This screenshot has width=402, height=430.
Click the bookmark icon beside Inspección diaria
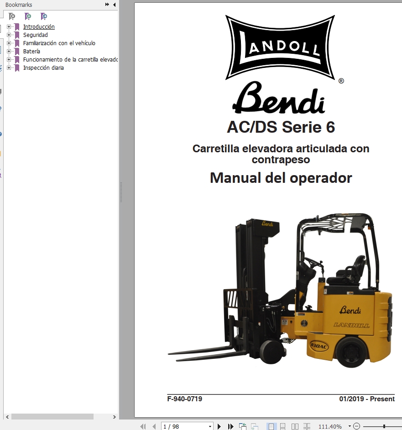[x=17, y=68]
